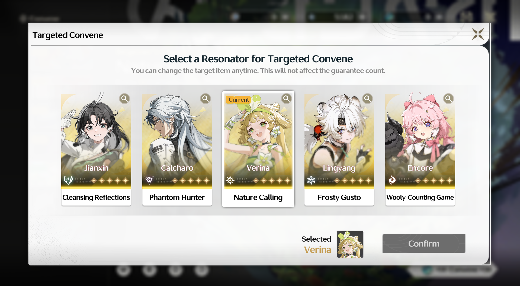
Task: Click the Cleansing Reflections label
Action: coord(96,197)
